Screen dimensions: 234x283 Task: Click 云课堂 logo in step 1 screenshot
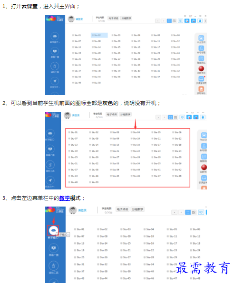point(55,19)
